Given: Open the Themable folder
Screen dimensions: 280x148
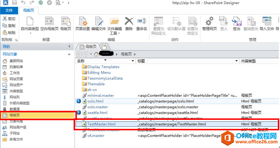Looking at the screenshot, I should point(96,84).
